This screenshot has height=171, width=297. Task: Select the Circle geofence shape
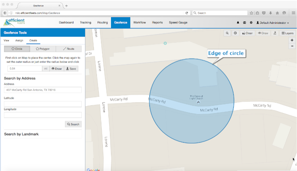pyautogui.click(x=17, y=49)
